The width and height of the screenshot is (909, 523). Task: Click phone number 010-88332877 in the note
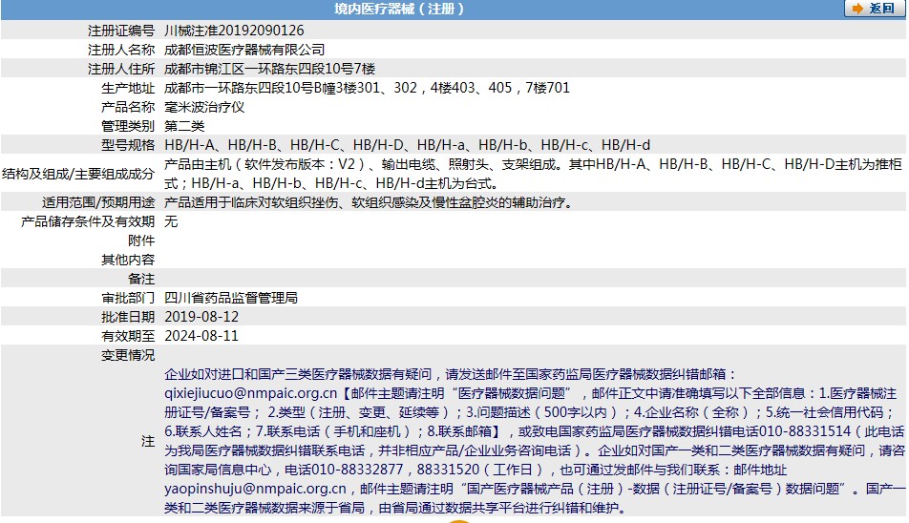356,470
